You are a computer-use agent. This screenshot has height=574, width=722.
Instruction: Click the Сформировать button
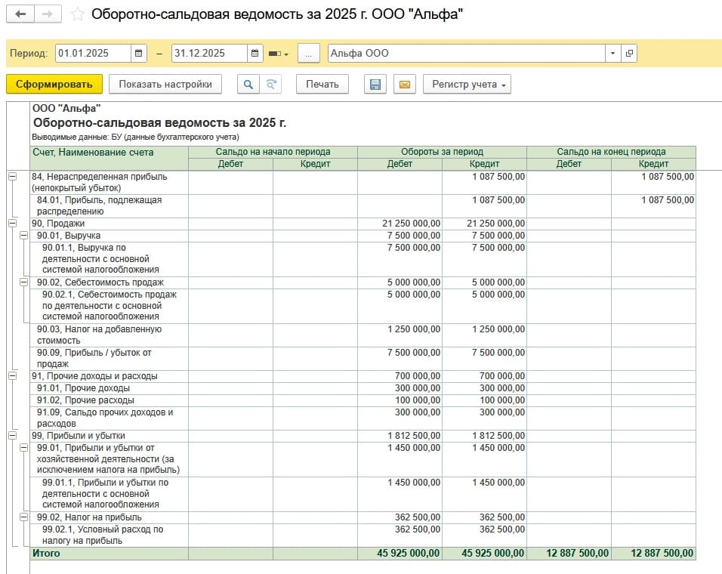pyautogui.click(x=54, y=85)
